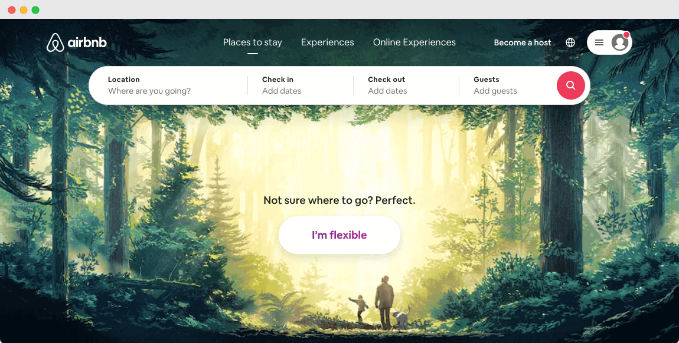Expand the Guests selector
Viewport: 679px width, 343px height.
tap(508, 85)
